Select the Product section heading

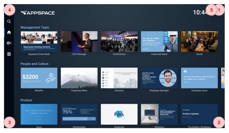(x=26, y=100)
